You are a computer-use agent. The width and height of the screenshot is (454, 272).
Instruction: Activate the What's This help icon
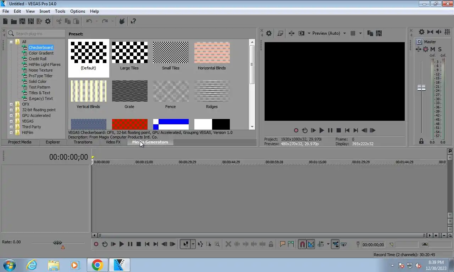[x=133, y=22]
